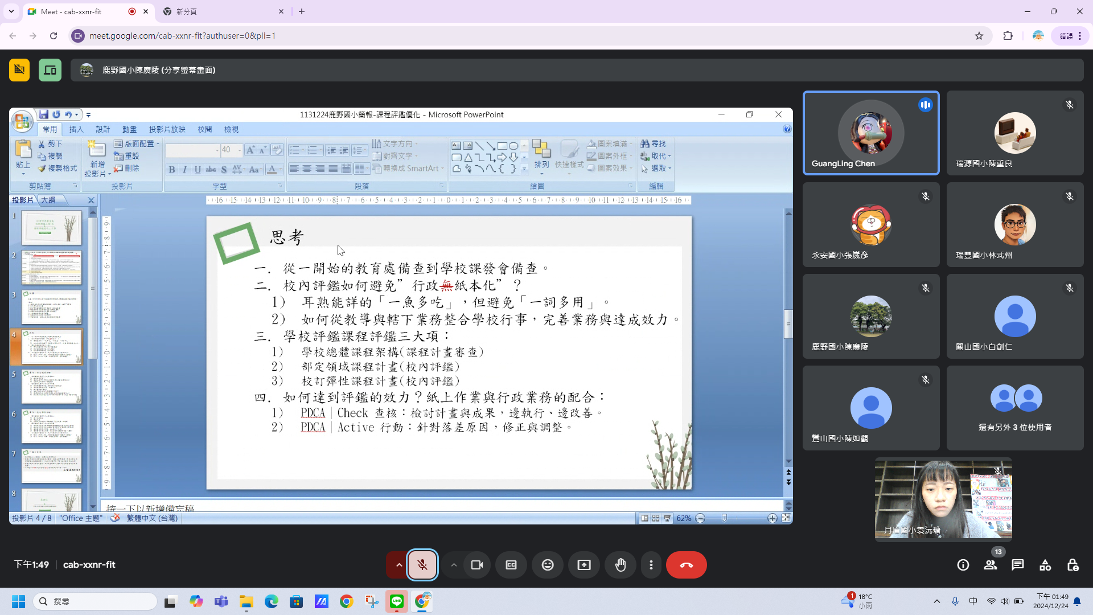
Task: Raise hand in the meeting
Action: click(x=621, y=565)
